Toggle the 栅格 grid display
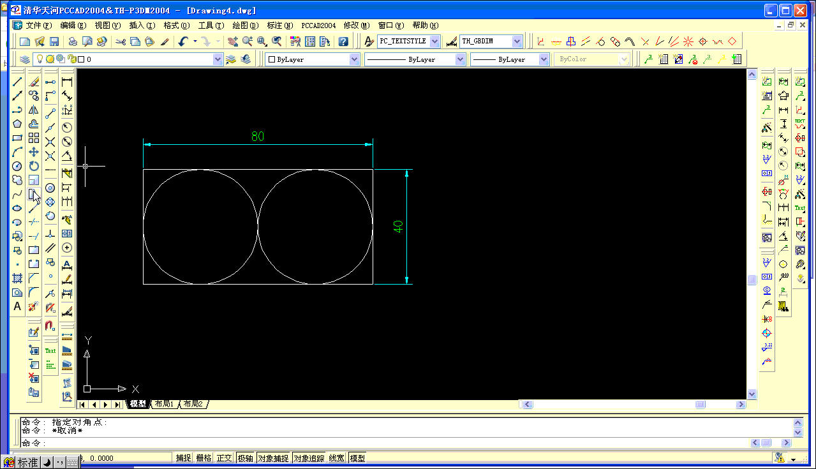Image resolution: width=816 pixels, height=469 pixels. 204,458
